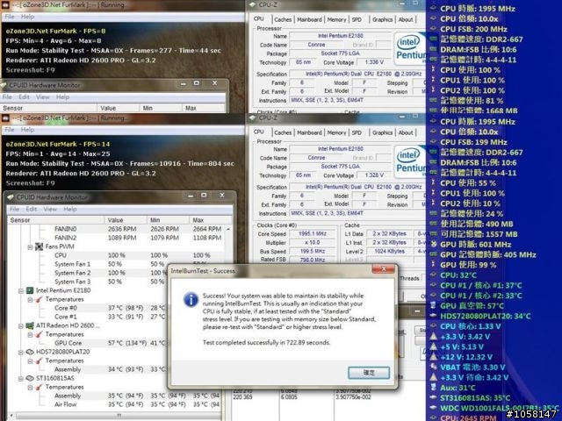Click the Max column header above 2664 RPM

pos(209,220)
